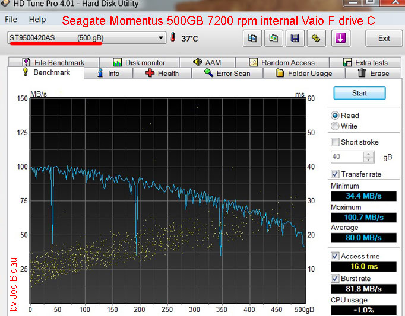The height and width of the screenshot is (316, 405).
Task: Click the Average 80.0 MB/s value
Action: 363,238
